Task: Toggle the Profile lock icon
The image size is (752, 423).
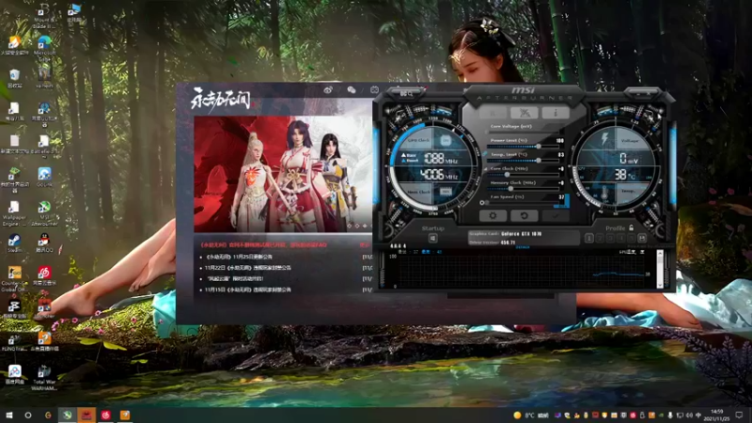Action: pos(631,227)
